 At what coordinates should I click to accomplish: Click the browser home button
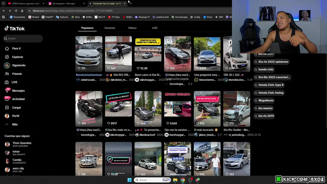click(22, 11)
